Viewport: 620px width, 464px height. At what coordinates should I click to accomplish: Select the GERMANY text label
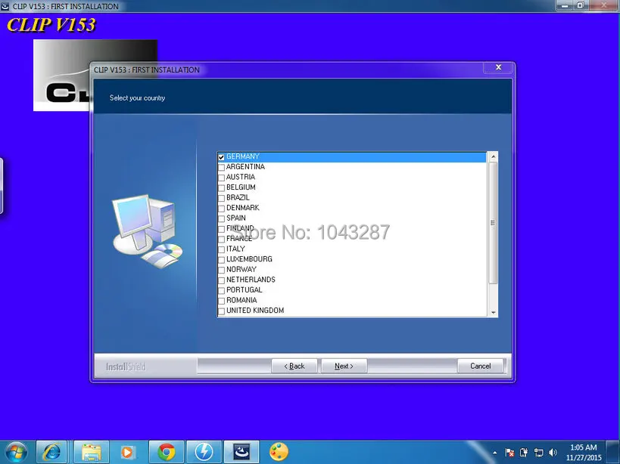click(243, 156)
